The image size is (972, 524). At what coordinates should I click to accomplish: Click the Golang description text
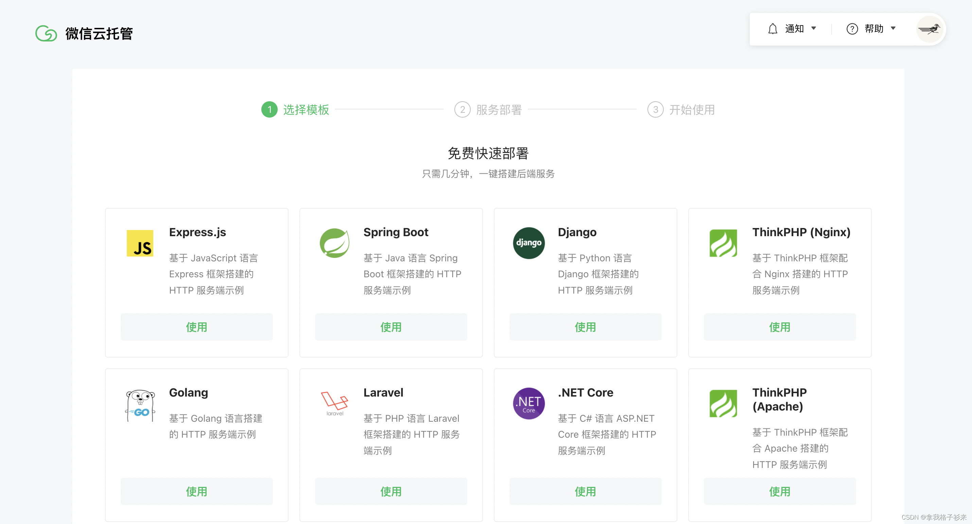pos(215,426)
